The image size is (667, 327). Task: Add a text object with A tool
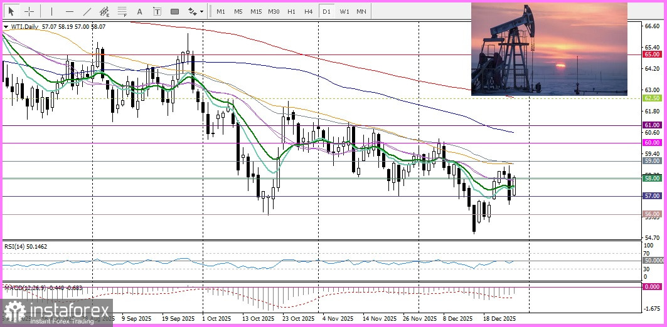139,11
